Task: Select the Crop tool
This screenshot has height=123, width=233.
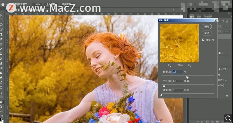Action: (x=1, y=34)
